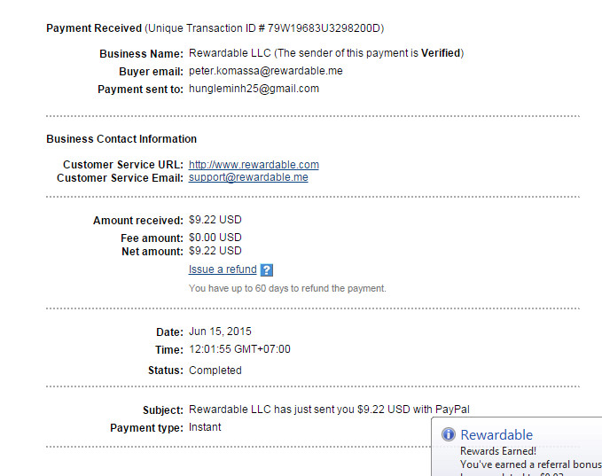Click the Instant payment type value
Screen dimensions: 602x476
pyautogui.click(x=205, y=427)
